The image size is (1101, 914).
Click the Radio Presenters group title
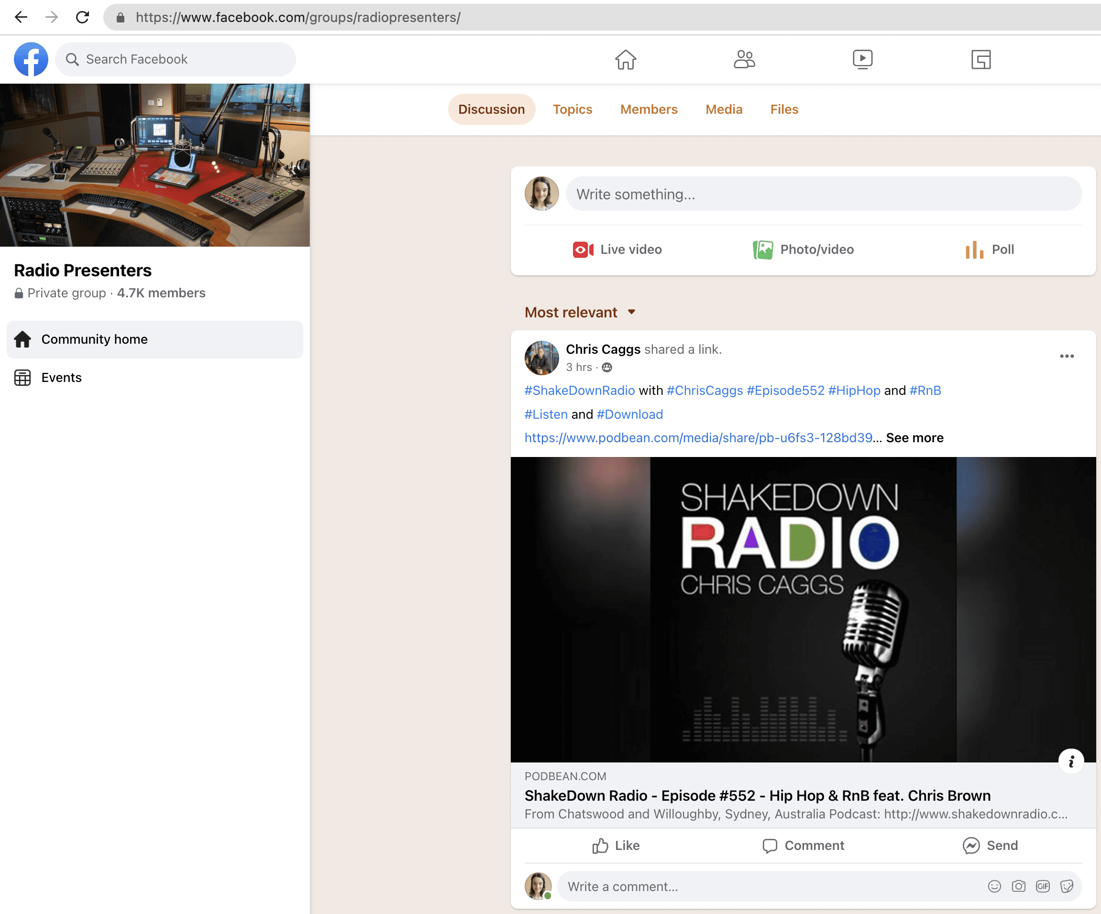pyautogui.click(x=82, y=271)
